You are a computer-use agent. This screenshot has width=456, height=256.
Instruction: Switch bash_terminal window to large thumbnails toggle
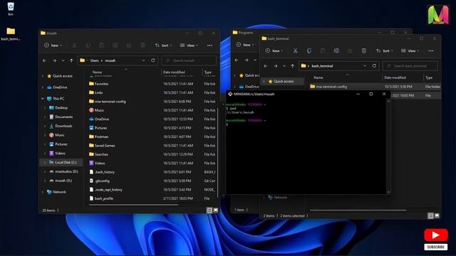click(x=437, y=215)
